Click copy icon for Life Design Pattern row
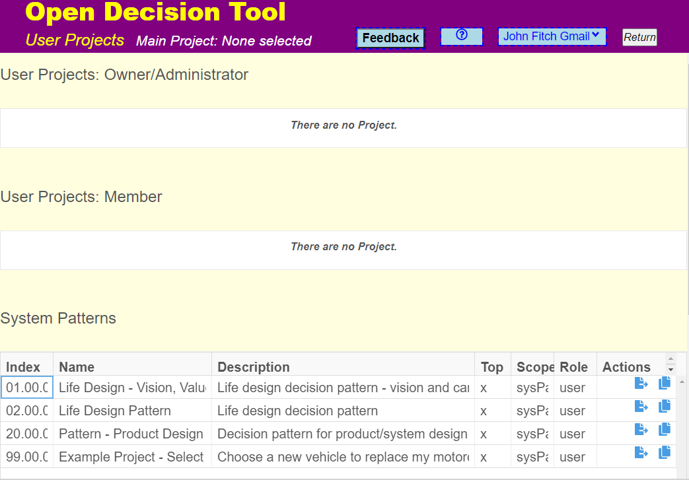Screen dimensions: 689x480 click(665, 406)
